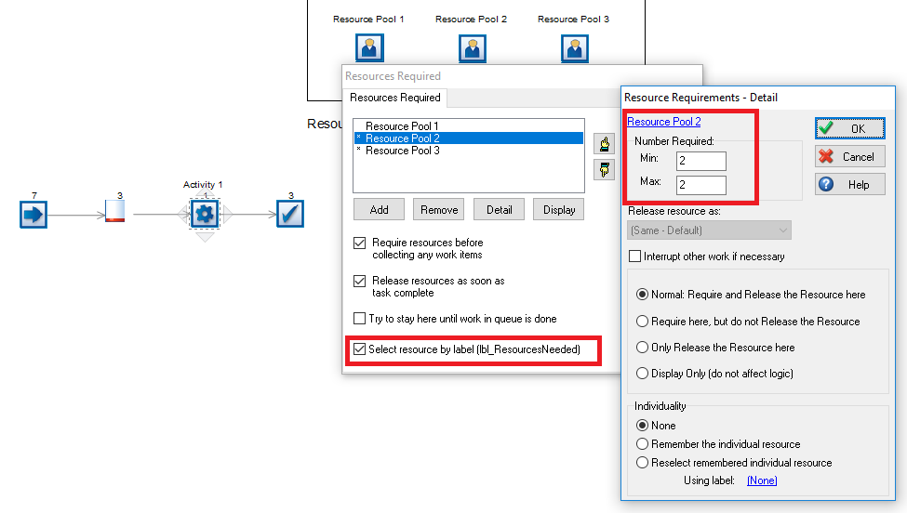Click the Activity 1 label
This screenshot has width=907, height=513.
point(203,184)
